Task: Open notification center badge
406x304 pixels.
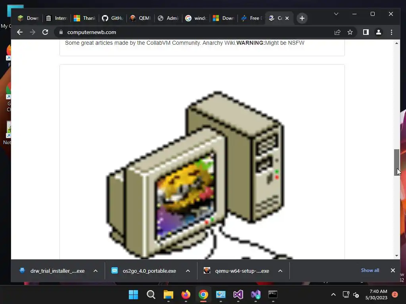Action: (x=395, y=294)
